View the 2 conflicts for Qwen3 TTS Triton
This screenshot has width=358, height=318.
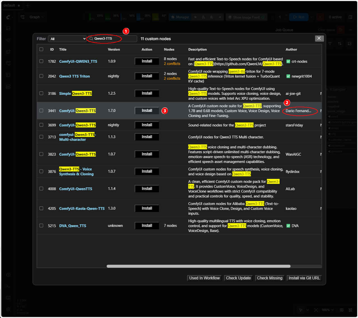tap(172, 79)
